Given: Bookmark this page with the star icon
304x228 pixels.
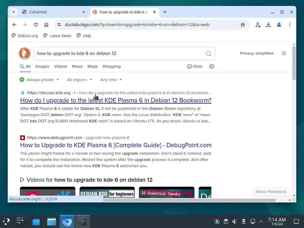Looking at the screenshot, I should 243,25.
